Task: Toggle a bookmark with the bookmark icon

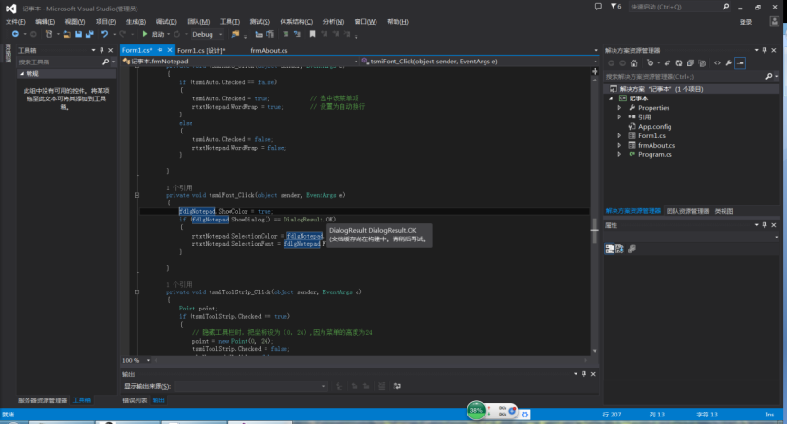Action: pos(313,34)
